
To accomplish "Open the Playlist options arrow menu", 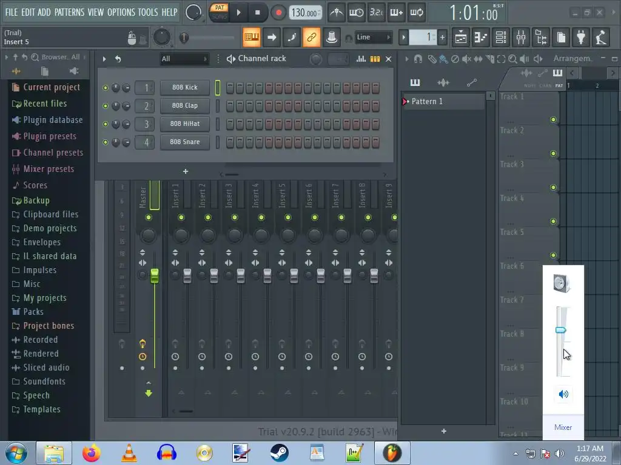I will click(406, 59).
